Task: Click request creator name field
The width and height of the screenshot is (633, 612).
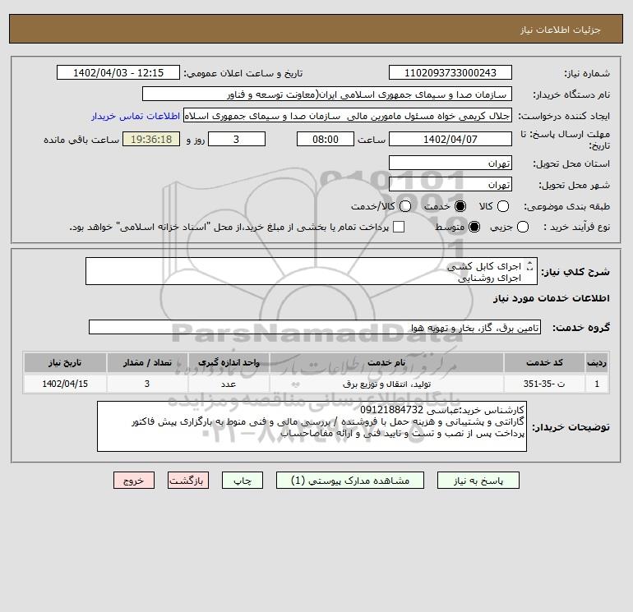Action: click(348, 116)
